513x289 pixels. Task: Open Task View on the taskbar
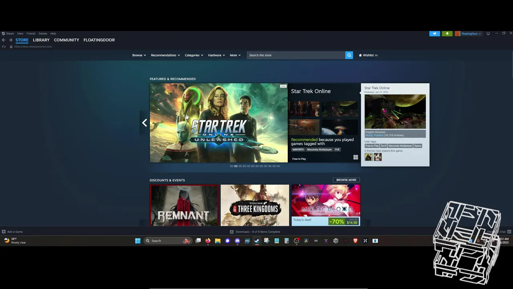click(x=198, y=241)
